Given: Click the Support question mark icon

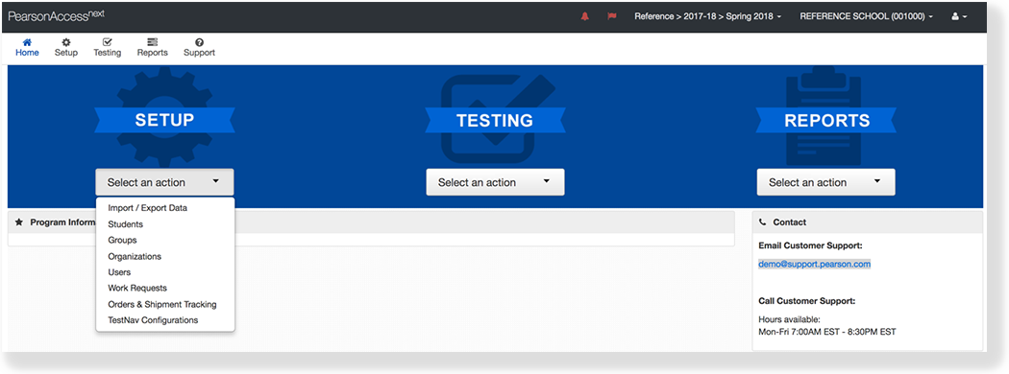Looking at the screenshot, I should point(200,42).
